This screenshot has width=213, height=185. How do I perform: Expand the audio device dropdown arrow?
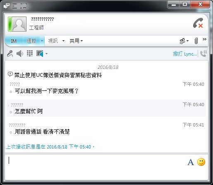pos(46,54)
